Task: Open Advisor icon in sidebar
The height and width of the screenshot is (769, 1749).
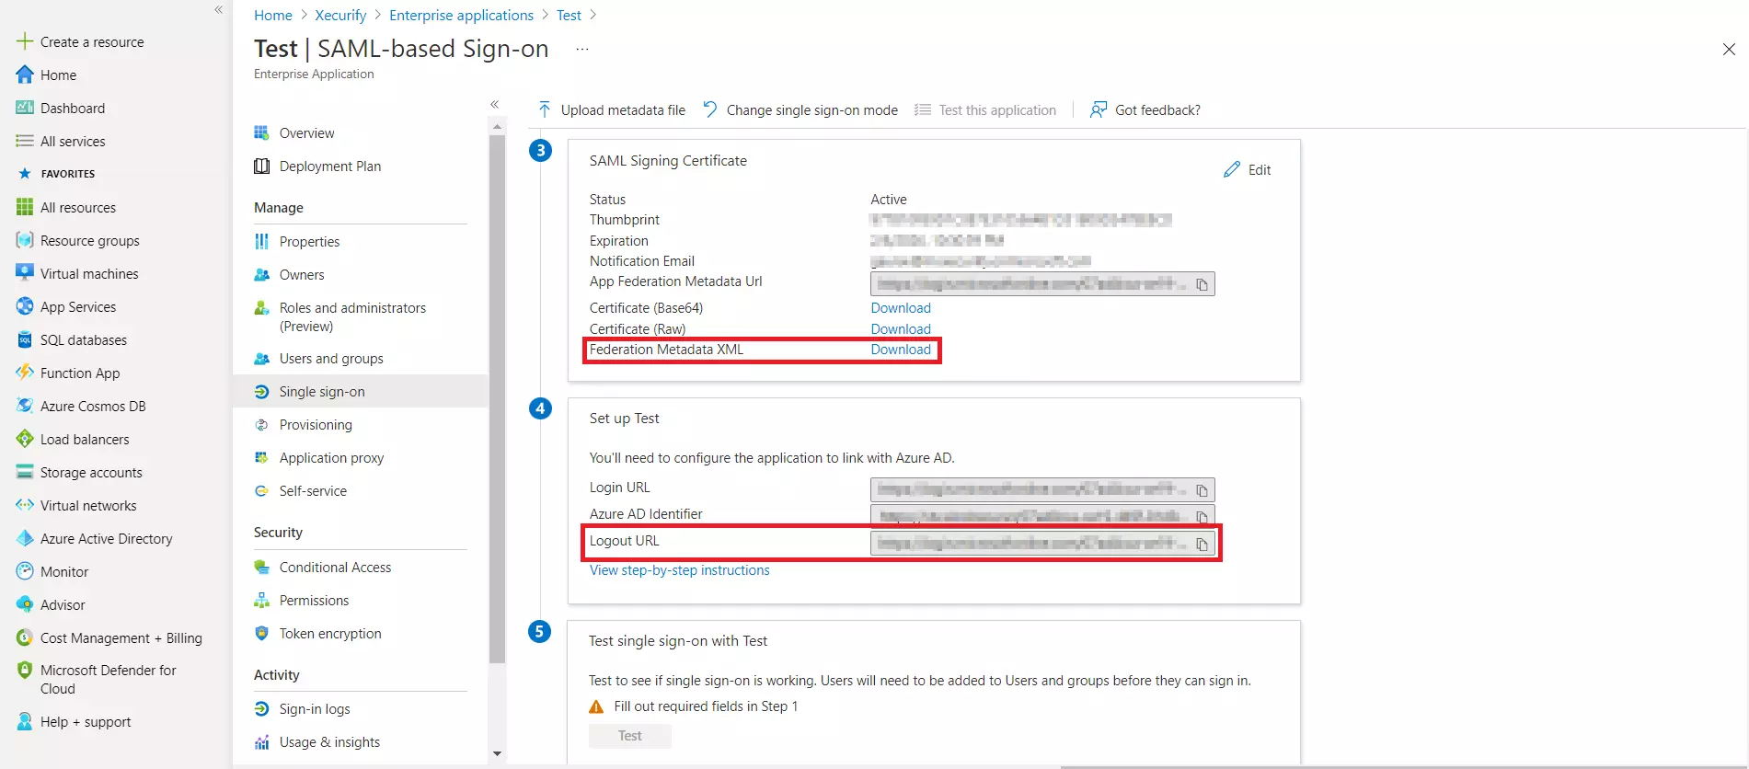Action: (25, 604)
